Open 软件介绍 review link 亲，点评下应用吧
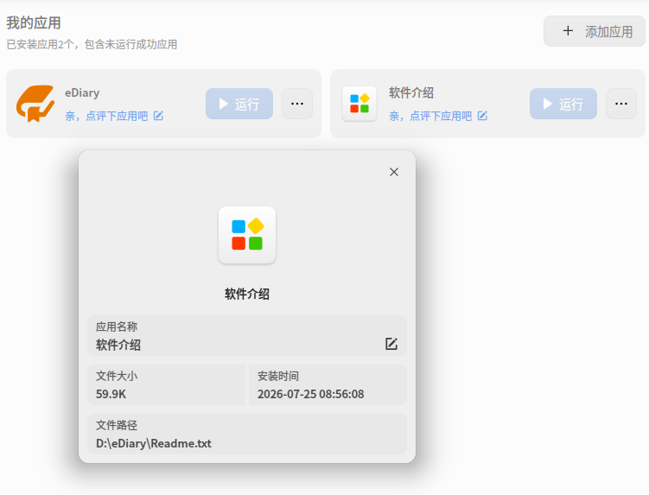Image resolution: width=649 pixels, height=495 pixels. pos(430,117)
